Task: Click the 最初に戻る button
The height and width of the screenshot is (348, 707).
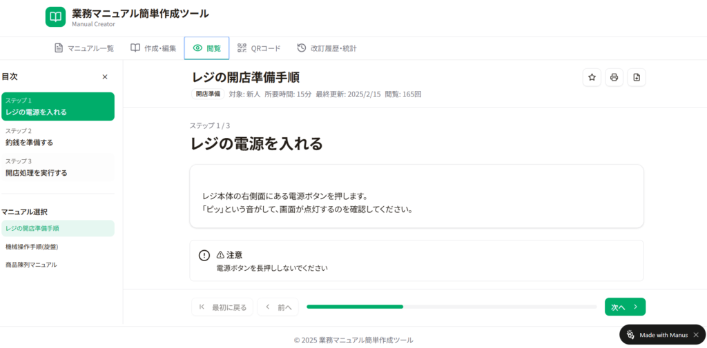Action: pos(222,307)
